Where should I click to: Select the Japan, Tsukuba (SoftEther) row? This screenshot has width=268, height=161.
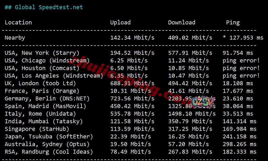click(49, 137)
